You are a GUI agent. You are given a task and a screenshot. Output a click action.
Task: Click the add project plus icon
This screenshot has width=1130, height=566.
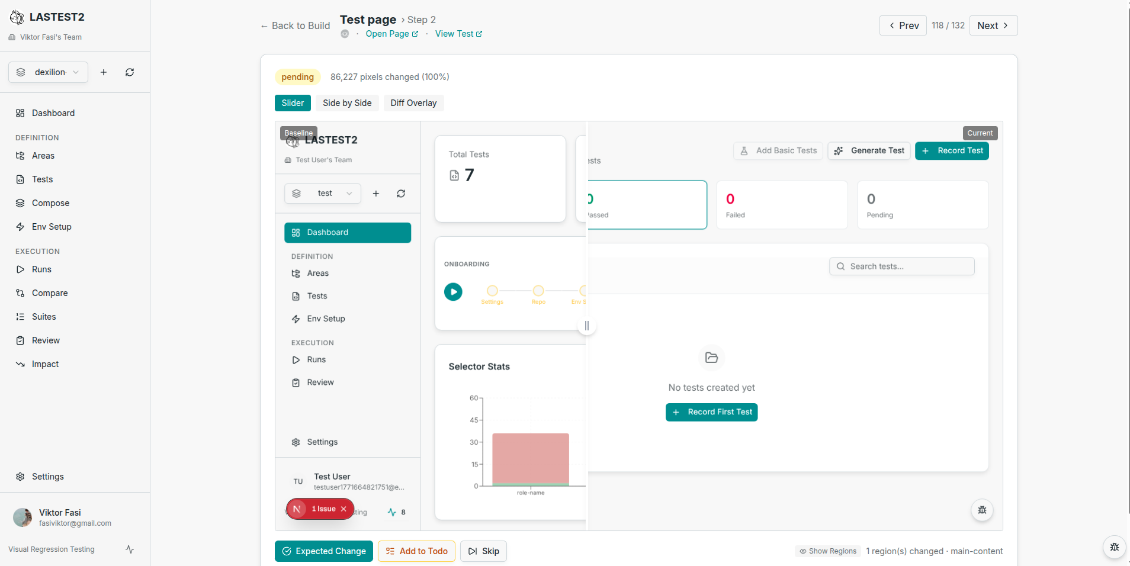tap(104, 72)
